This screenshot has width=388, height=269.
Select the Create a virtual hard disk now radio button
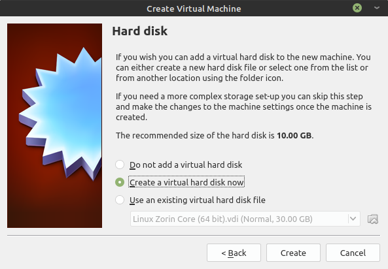[x=120, y=182]
